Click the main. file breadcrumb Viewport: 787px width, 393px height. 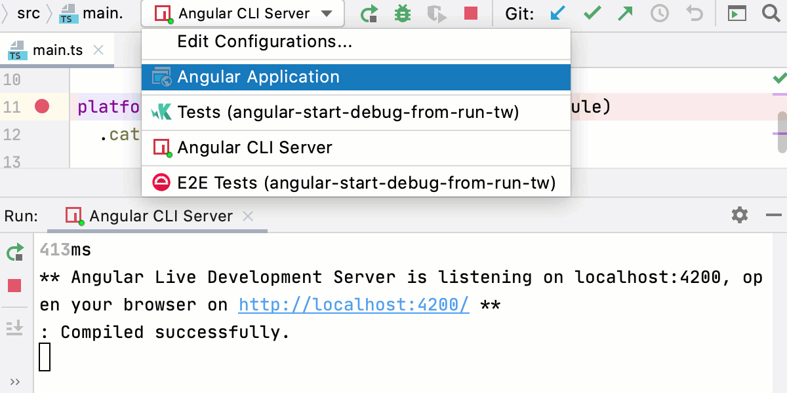tap(91, 13)
